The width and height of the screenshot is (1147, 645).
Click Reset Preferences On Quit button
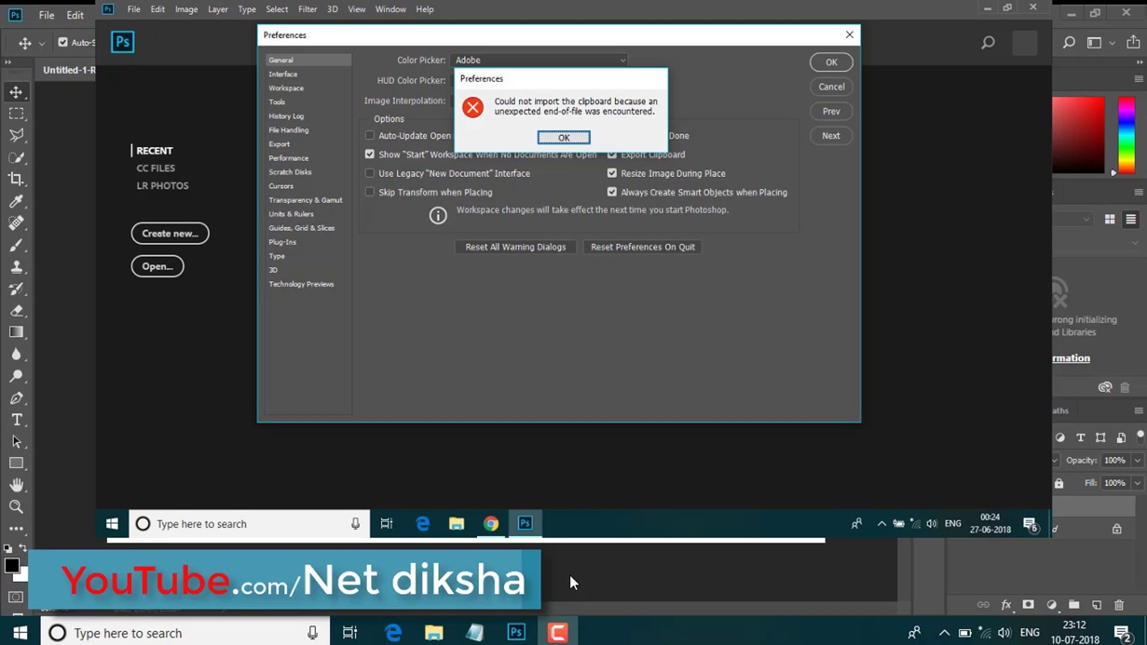[x=643, y=247]
